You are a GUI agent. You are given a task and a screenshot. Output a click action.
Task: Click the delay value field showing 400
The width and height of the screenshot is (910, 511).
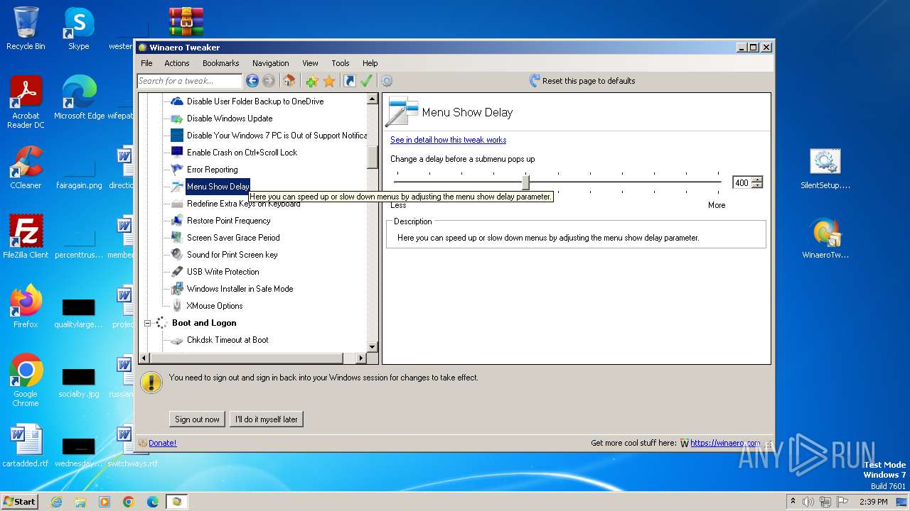pos(742,182)
